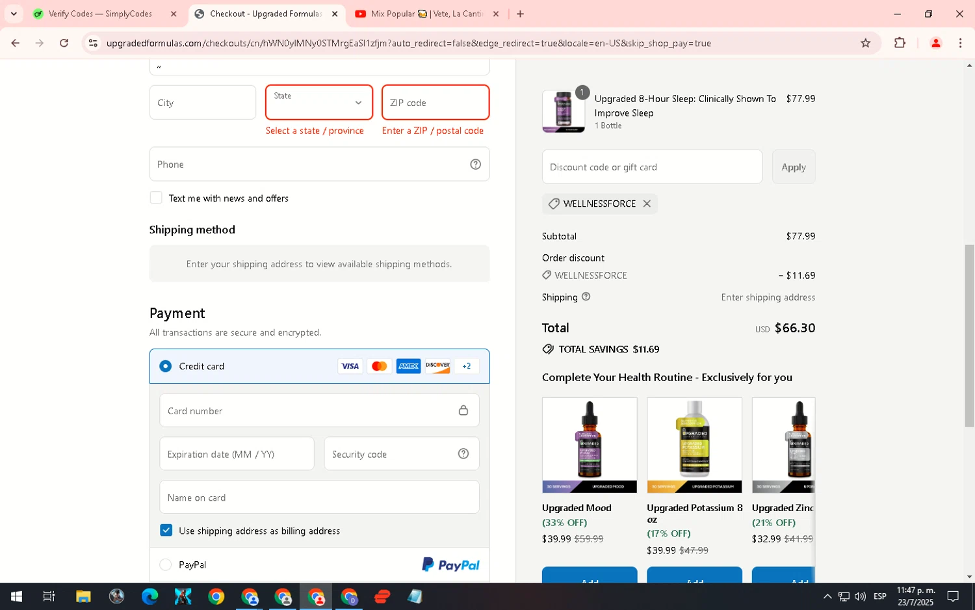Open the Shipping info help icon

click(586, 297)
